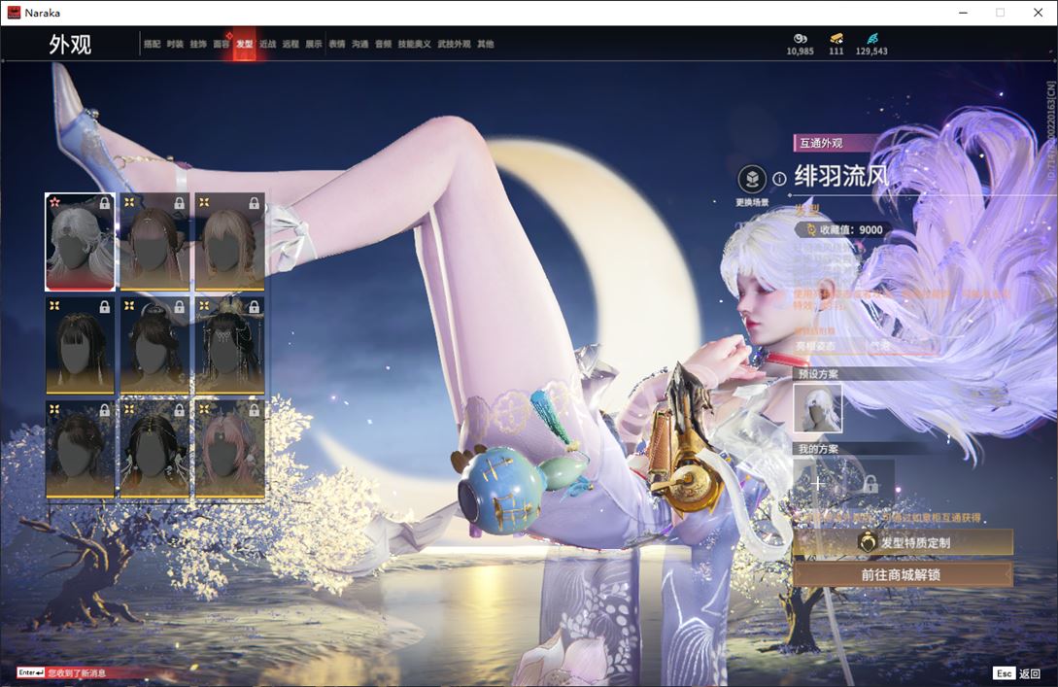Image resolution: width=1058 pixels, height=687 pixels.
Task: Go to the 近战 tab
Action: (268, 44)
